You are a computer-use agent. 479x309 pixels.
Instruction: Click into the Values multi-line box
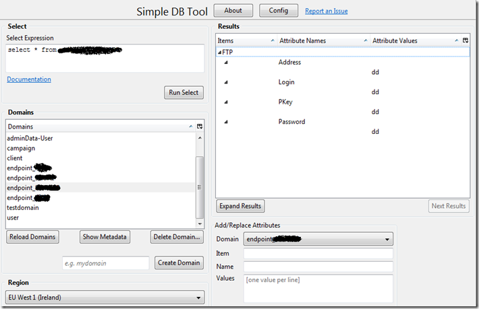pyautogui.click(x=318, y=289)
